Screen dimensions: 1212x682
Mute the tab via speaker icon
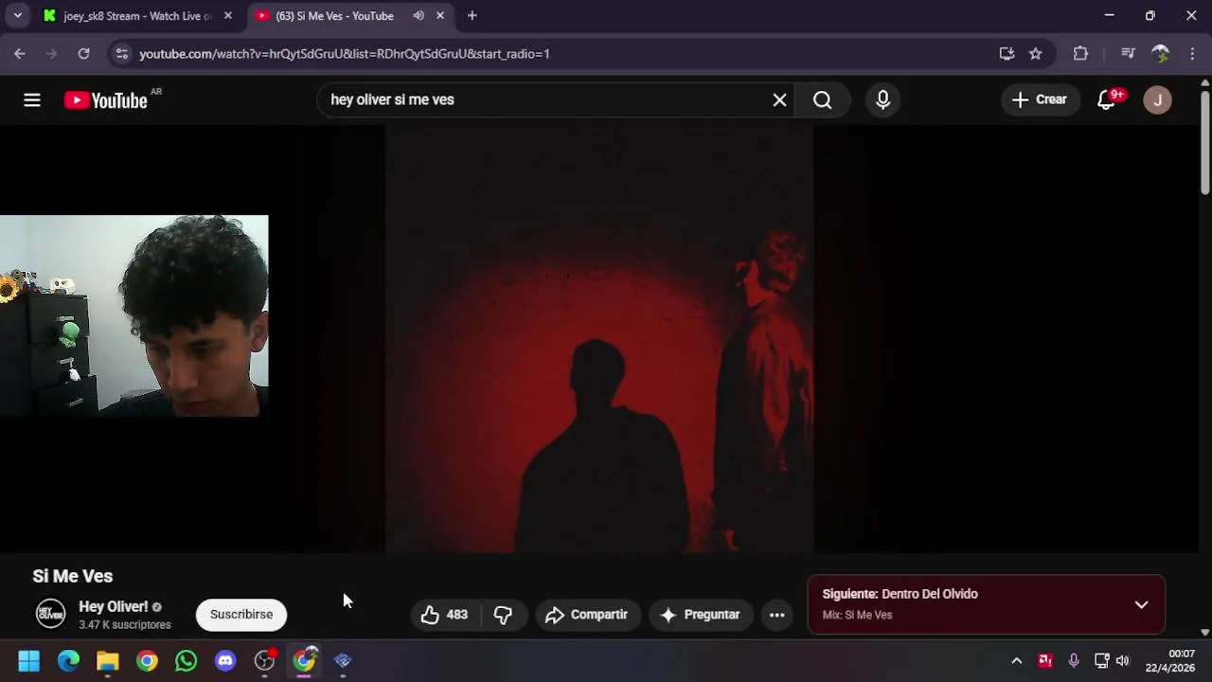[418, 16]
